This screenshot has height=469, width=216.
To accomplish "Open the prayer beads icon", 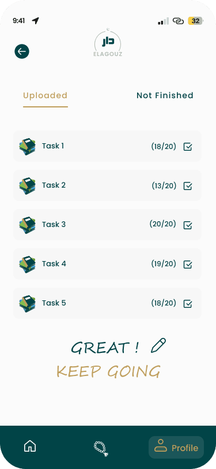I will pyautogui.click(x=101, y=449).
